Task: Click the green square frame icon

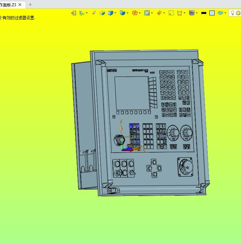Action: (171, 13)
